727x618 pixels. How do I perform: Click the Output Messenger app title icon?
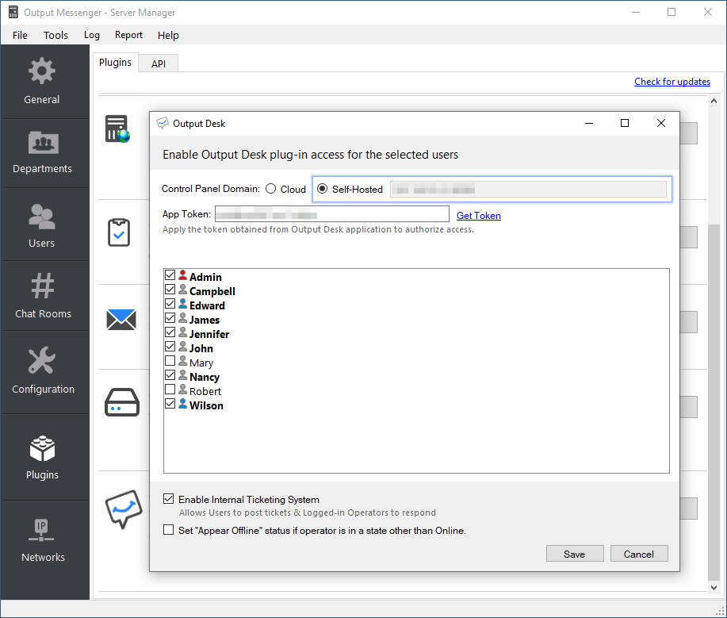(13, 12)
